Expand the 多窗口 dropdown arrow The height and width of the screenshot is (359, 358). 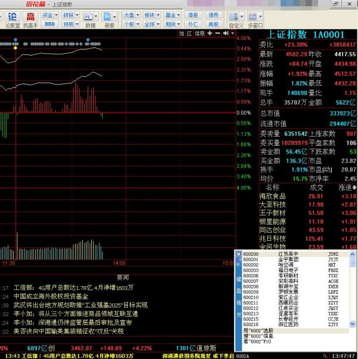260,17
